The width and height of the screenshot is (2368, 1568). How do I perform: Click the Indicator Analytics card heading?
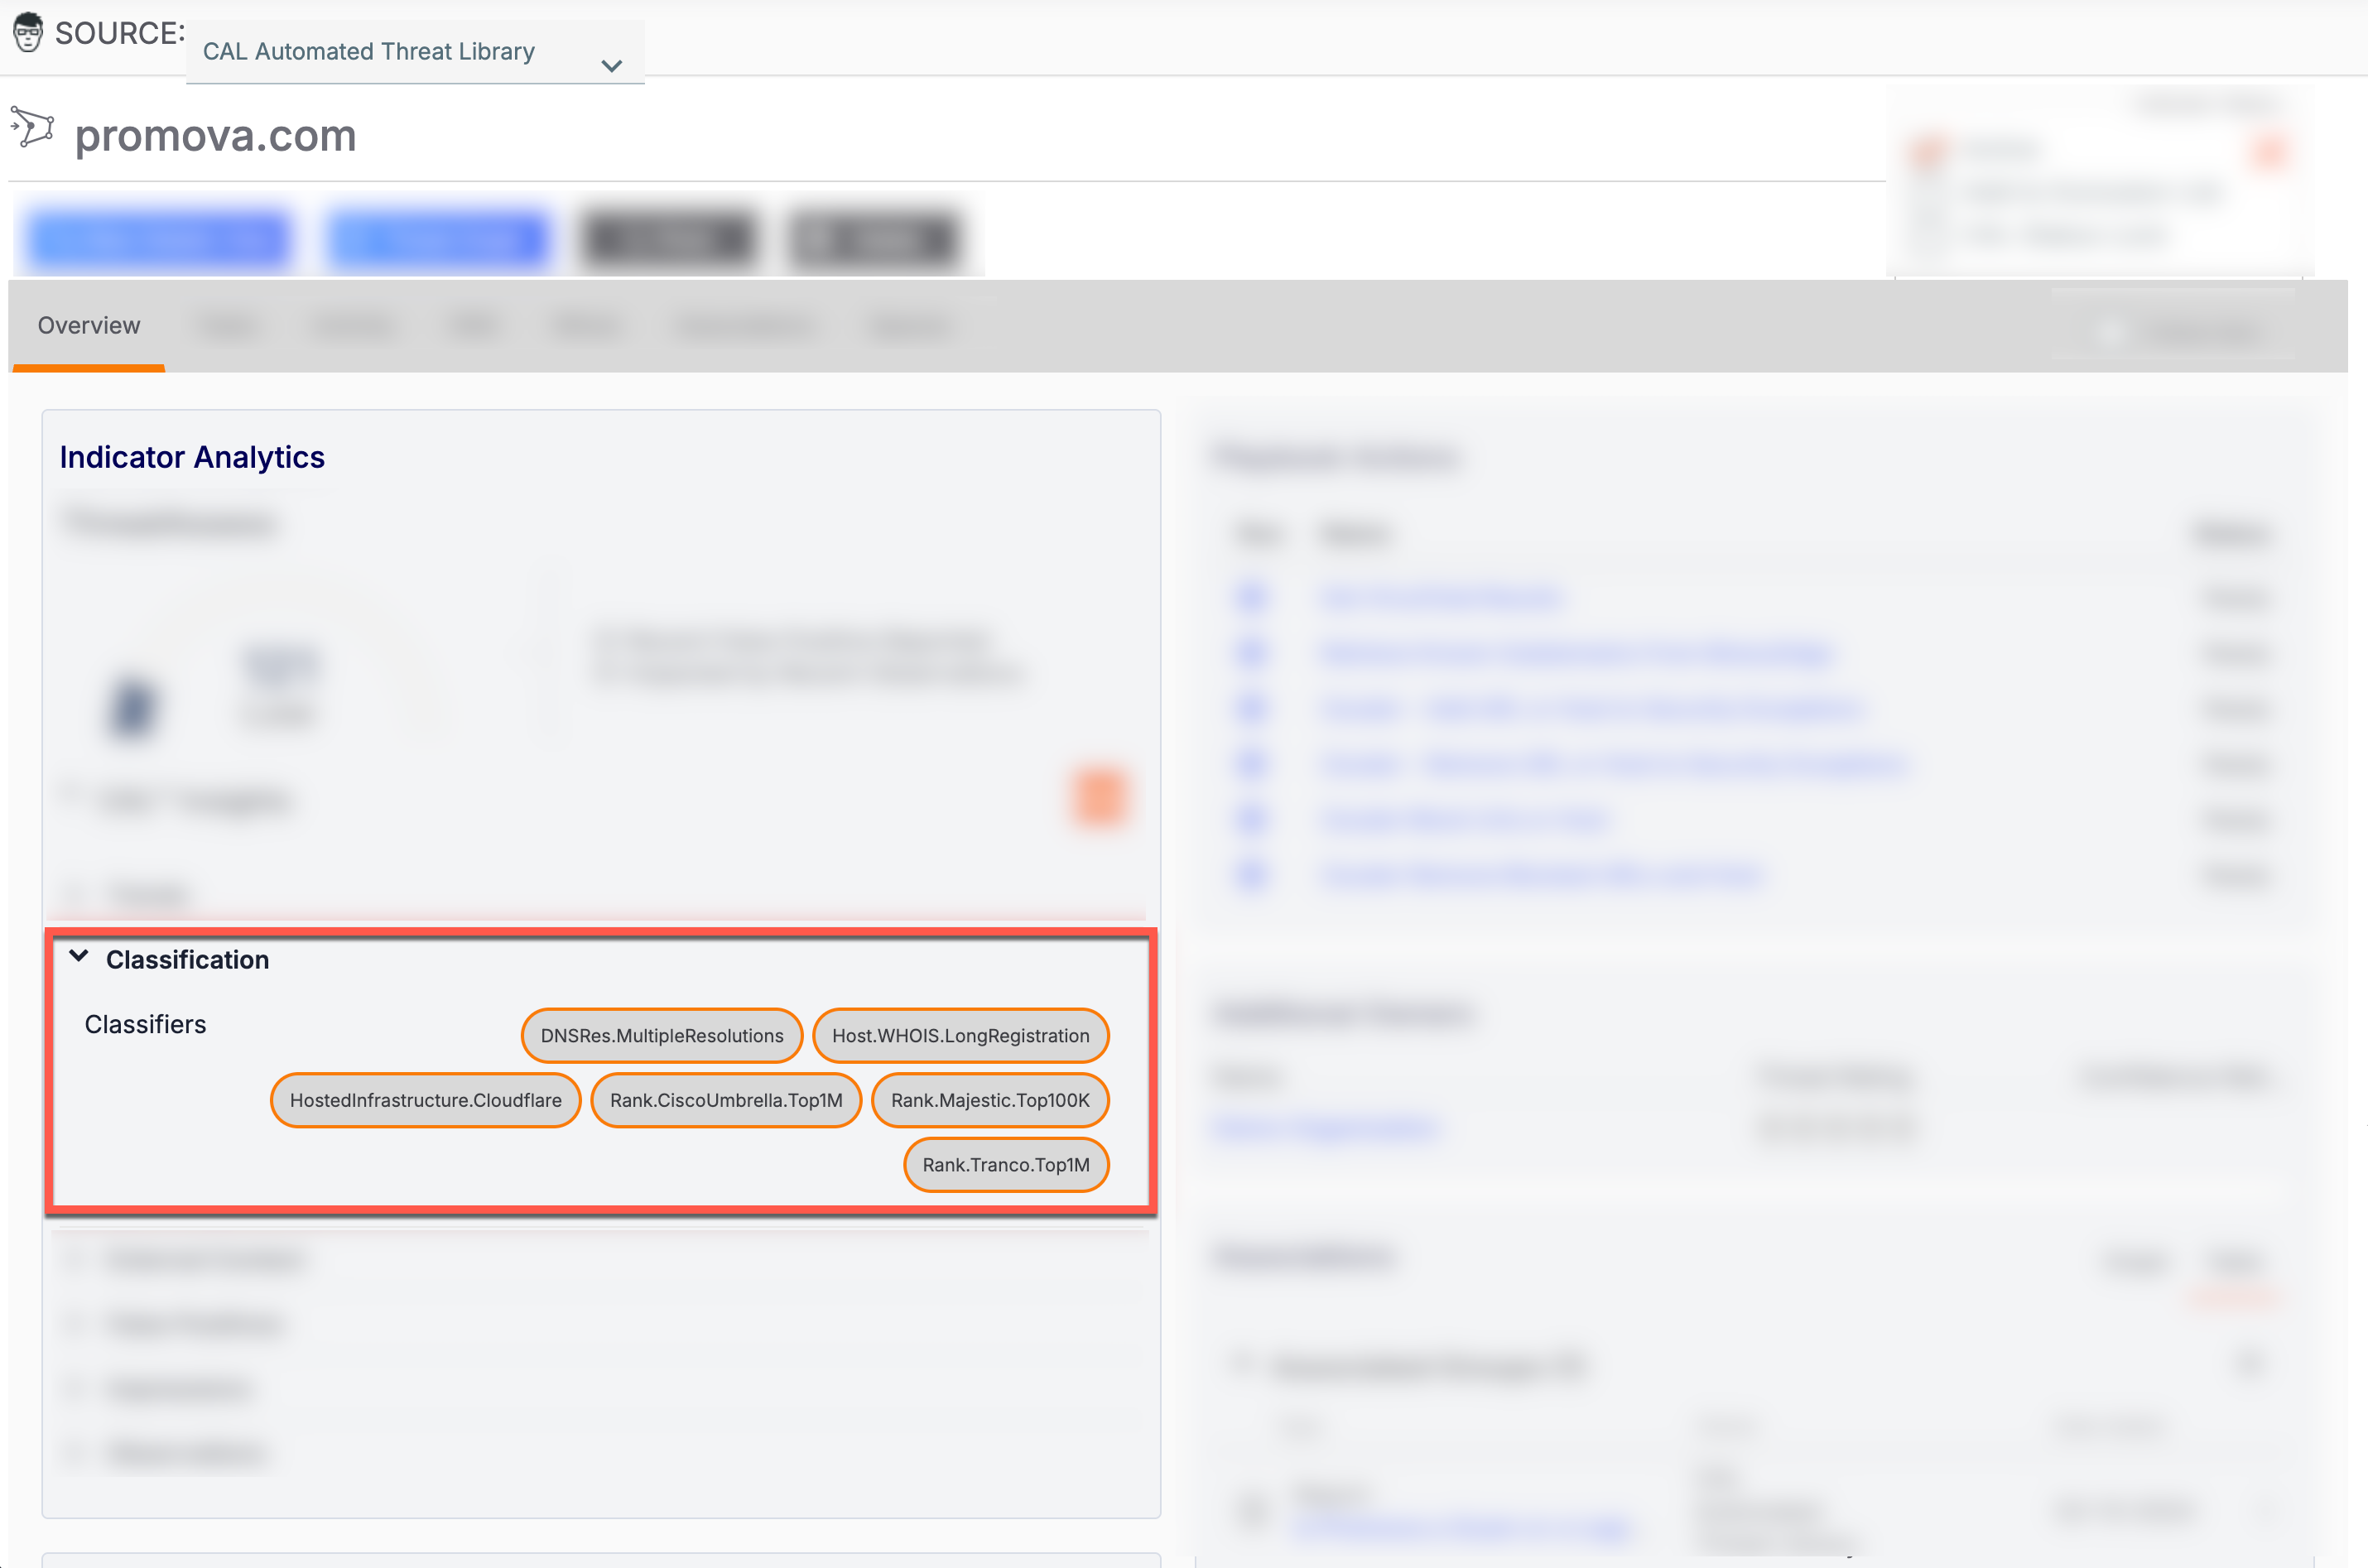click(x=192, y=457)
